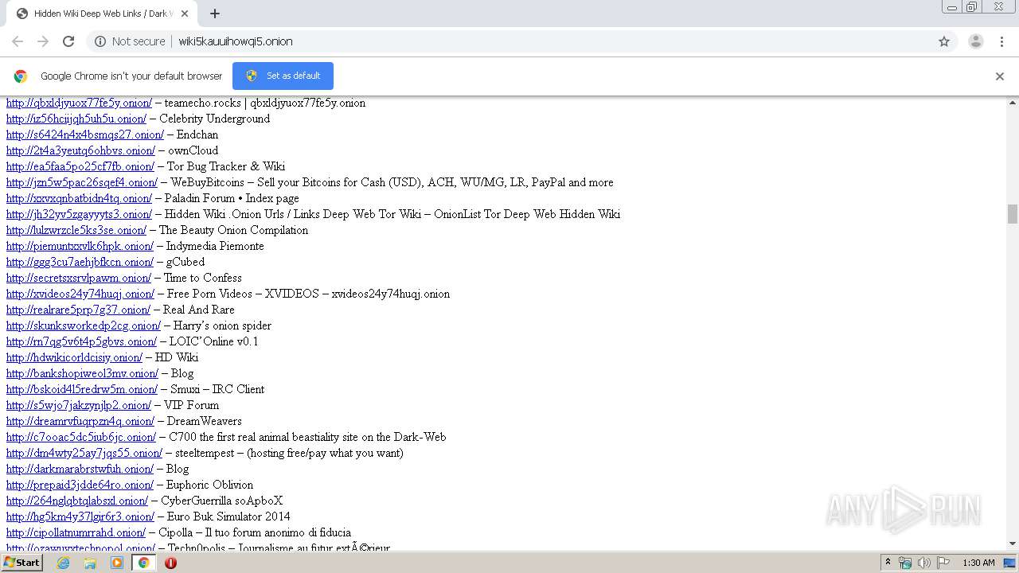Screen dimensions: 1019x573
Task: Open the Paladin Forum onion link
Action: click(x=79, y=198)
